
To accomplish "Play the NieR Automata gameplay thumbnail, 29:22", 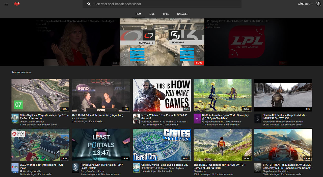I will (x=223, y=95).
